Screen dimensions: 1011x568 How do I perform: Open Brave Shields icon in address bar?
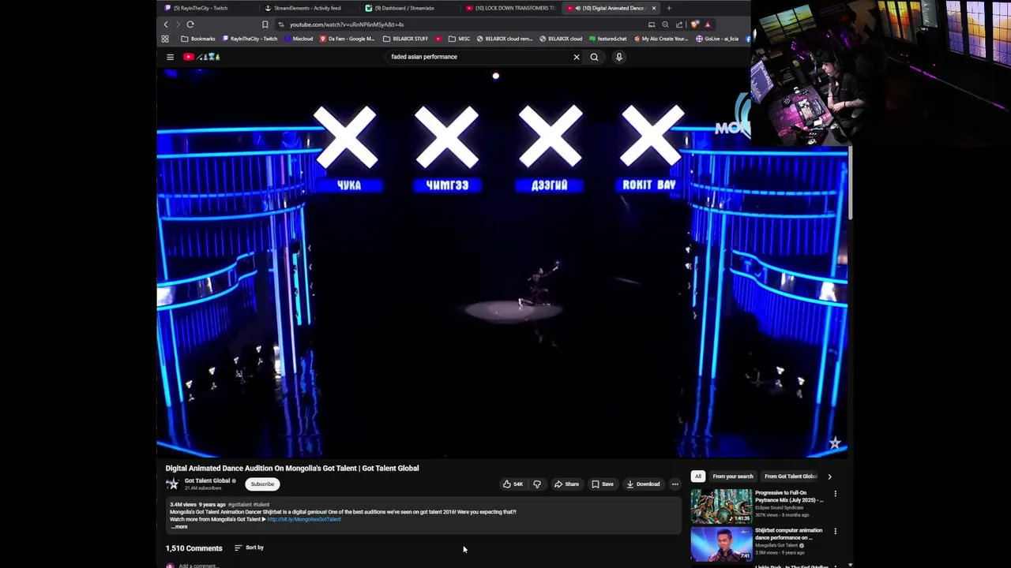click(694, 24)
